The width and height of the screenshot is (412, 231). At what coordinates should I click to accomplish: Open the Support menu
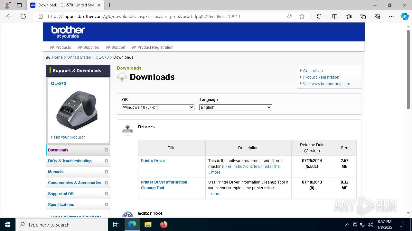[x=116, y=47]
